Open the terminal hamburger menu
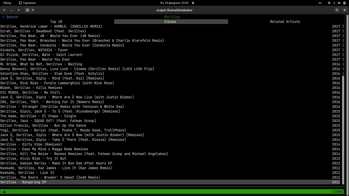Image resolution: width=349 pixels, height=196 pixels. (x=345, y=10)
